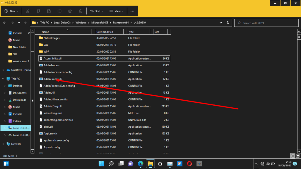Click Framework64 breadcrumb segment

pyautogui.click(x=121, y=23)
